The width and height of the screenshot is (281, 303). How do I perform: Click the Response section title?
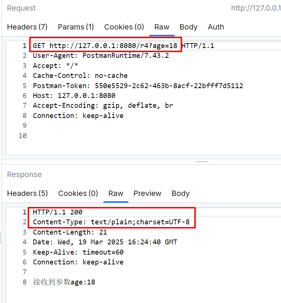pyautogui.click(x=24, y=174)
